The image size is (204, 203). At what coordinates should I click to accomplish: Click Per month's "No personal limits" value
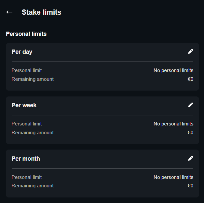click(173, 177)
